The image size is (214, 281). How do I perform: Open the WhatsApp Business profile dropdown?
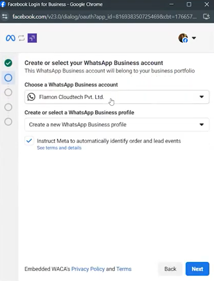click(x=201, y=124)
